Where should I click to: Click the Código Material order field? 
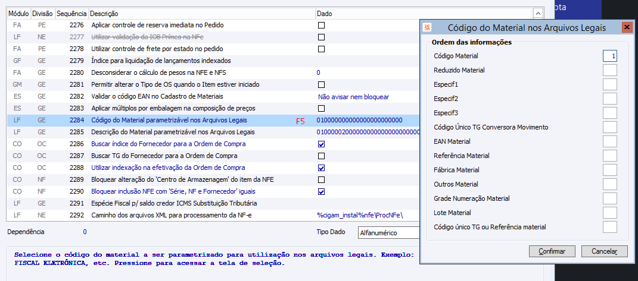point(609,56)
